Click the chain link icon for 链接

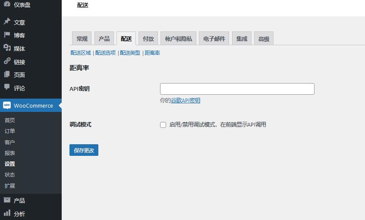click(x=7, y=61)
